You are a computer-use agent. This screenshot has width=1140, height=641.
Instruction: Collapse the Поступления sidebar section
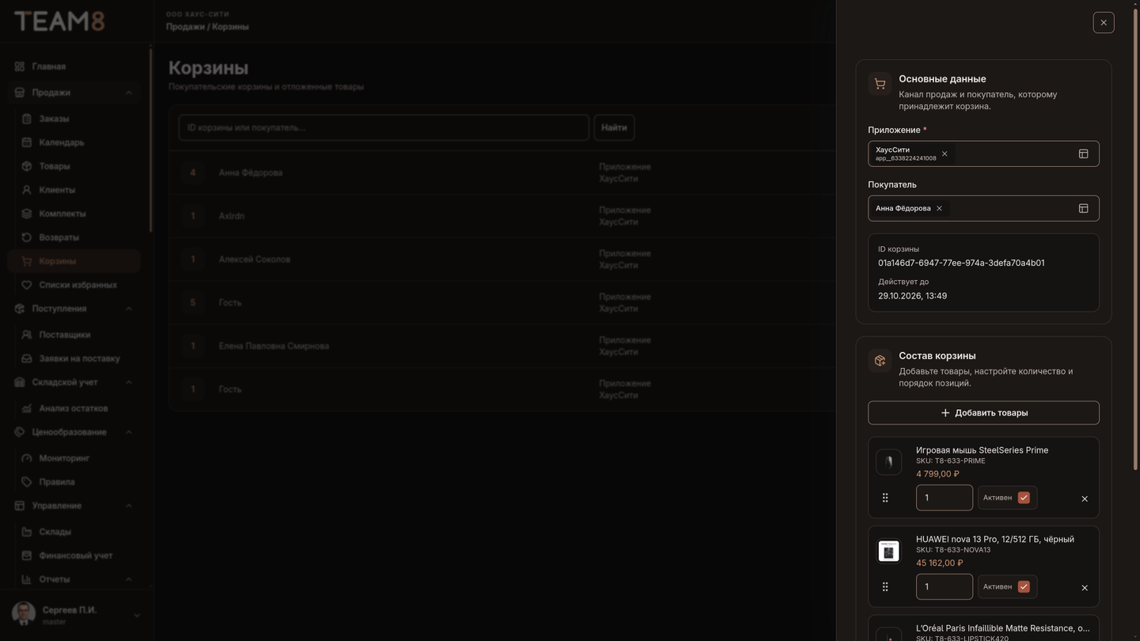(x=128, y=309)
